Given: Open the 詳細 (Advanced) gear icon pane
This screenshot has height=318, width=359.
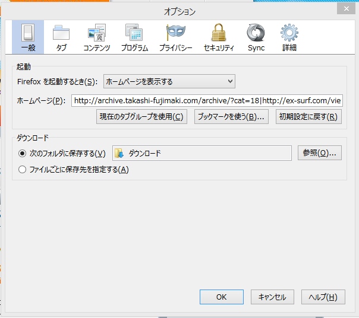Looking at the screenshot, I should pos(289,33).
